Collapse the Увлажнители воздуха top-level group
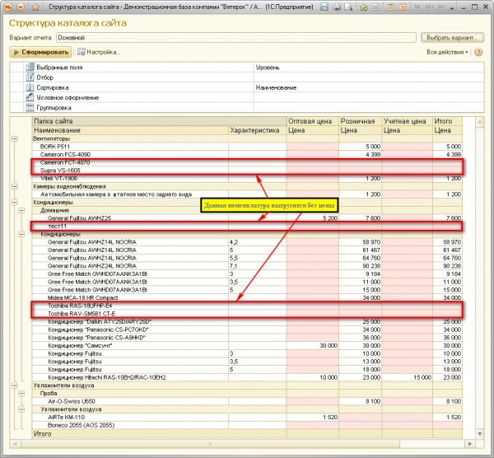This screenshot has height=458, width=494. (x=14, y=385)
